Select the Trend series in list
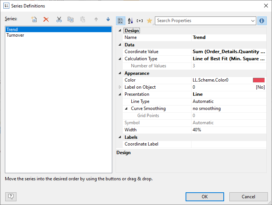Viewport: 272px width, 205px height. 12,30
